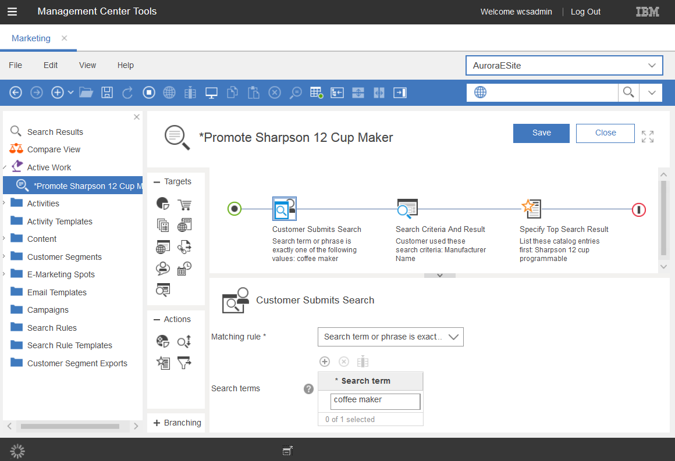Select the Campaigns folder
This screenshot has width=675, height=461.
[48, 310]
